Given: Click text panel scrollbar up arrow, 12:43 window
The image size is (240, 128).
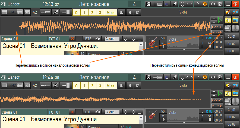Looking at the screenshot, I should tap(141, 44).
